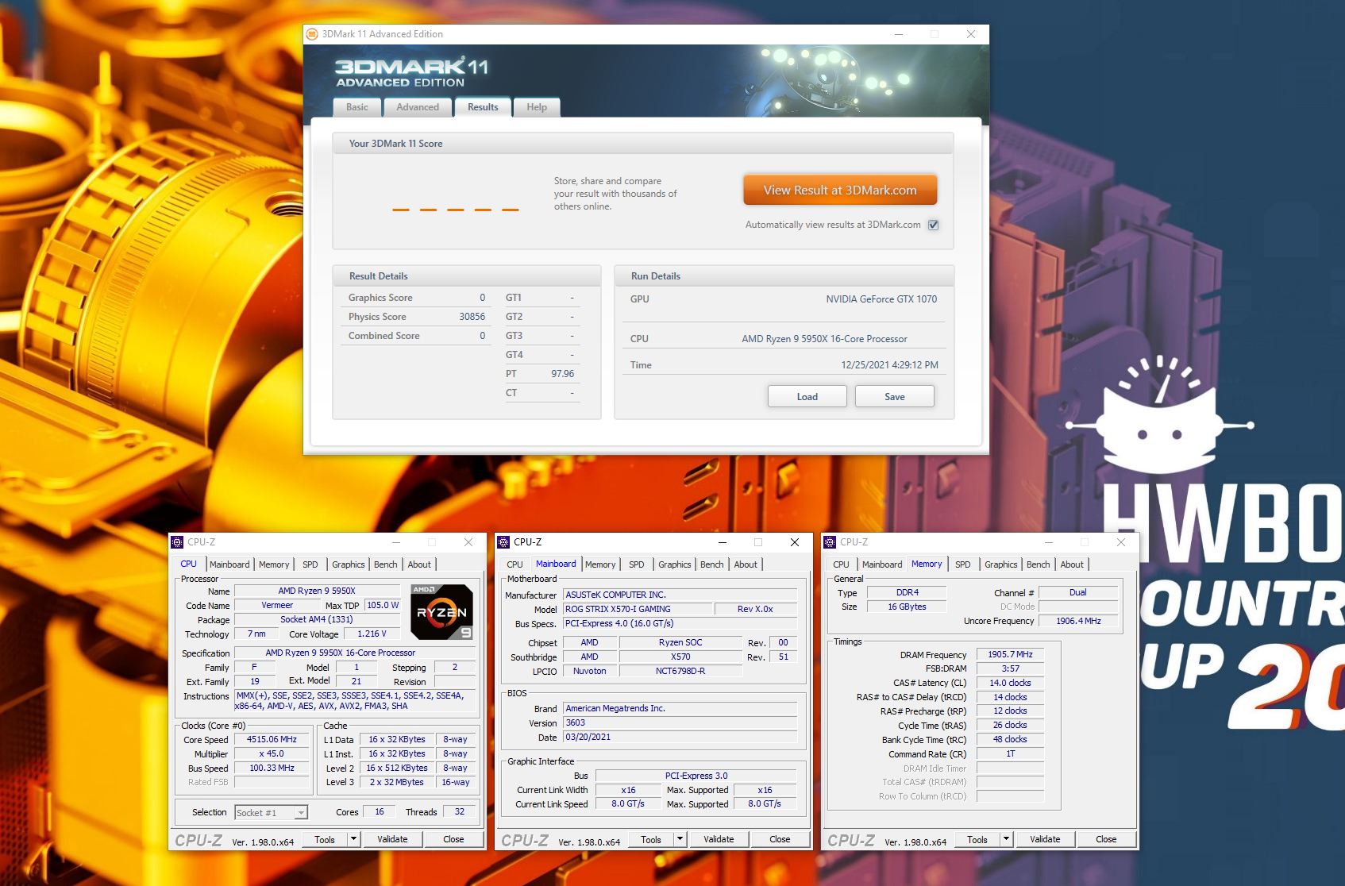This screenshot has height=886, width=1345.
Task: Open Graphics tab in left CPU-Z window
Action: (x=349, y=564)
